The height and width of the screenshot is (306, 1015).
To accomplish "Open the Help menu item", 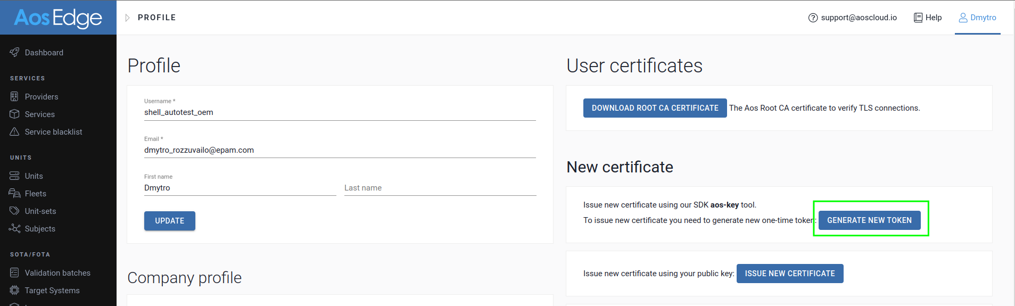I will [928, 18].
